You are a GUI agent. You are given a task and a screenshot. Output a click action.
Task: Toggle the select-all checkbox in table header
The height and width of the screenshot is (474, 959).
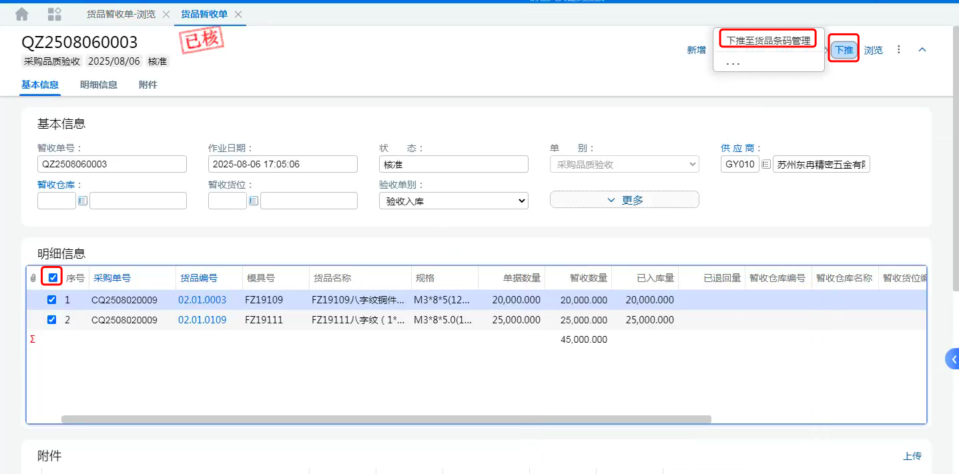pos(53,277)
